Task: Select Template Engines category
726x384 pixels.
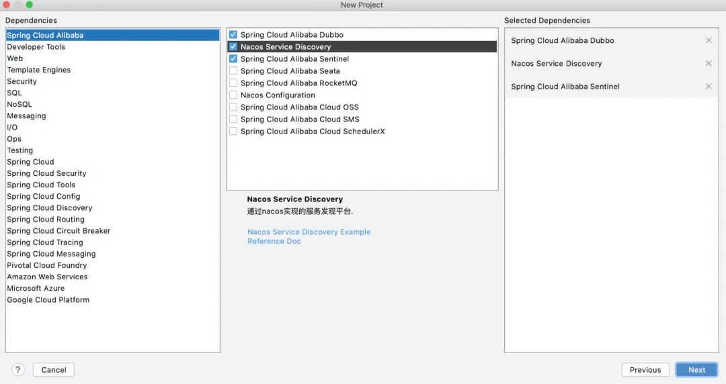Action: [112, 70]
